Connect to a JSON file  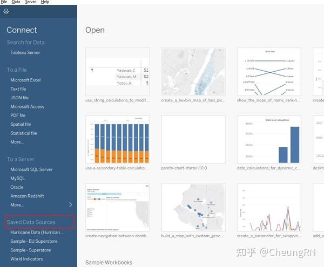[x=19, y=98]
